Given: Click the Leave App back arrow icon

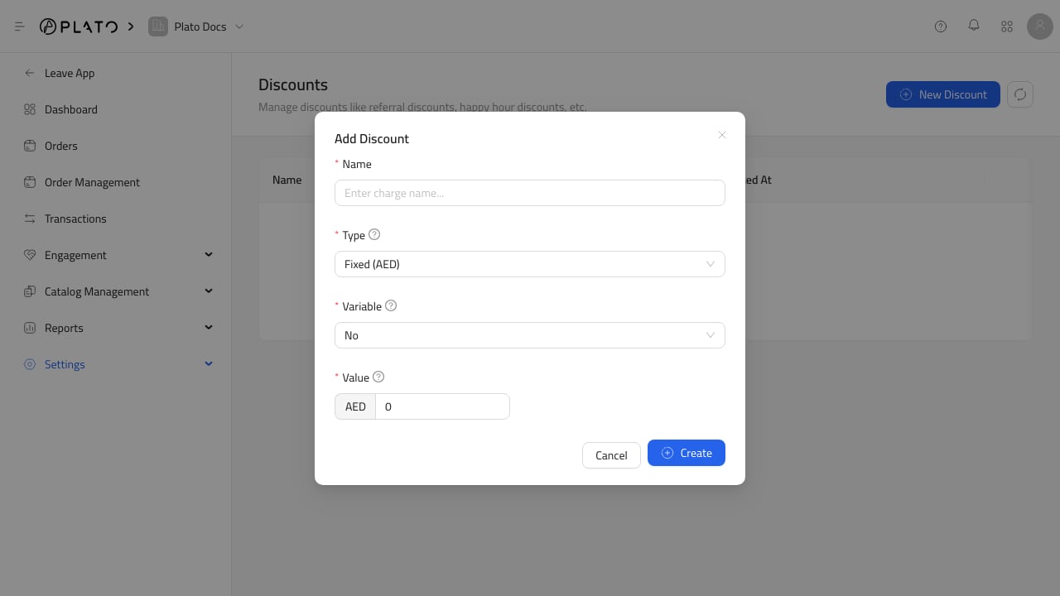Looking at the screenshot, I should pyautogui.click(x=30, y=73).
